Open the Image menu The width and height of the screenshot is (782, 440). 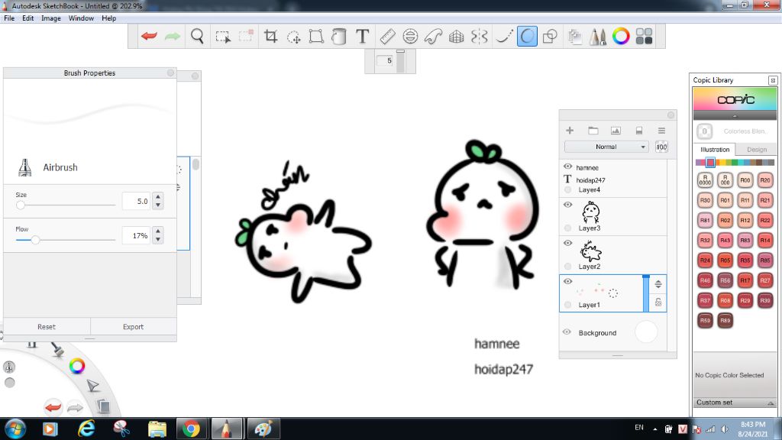coord(51,18)
